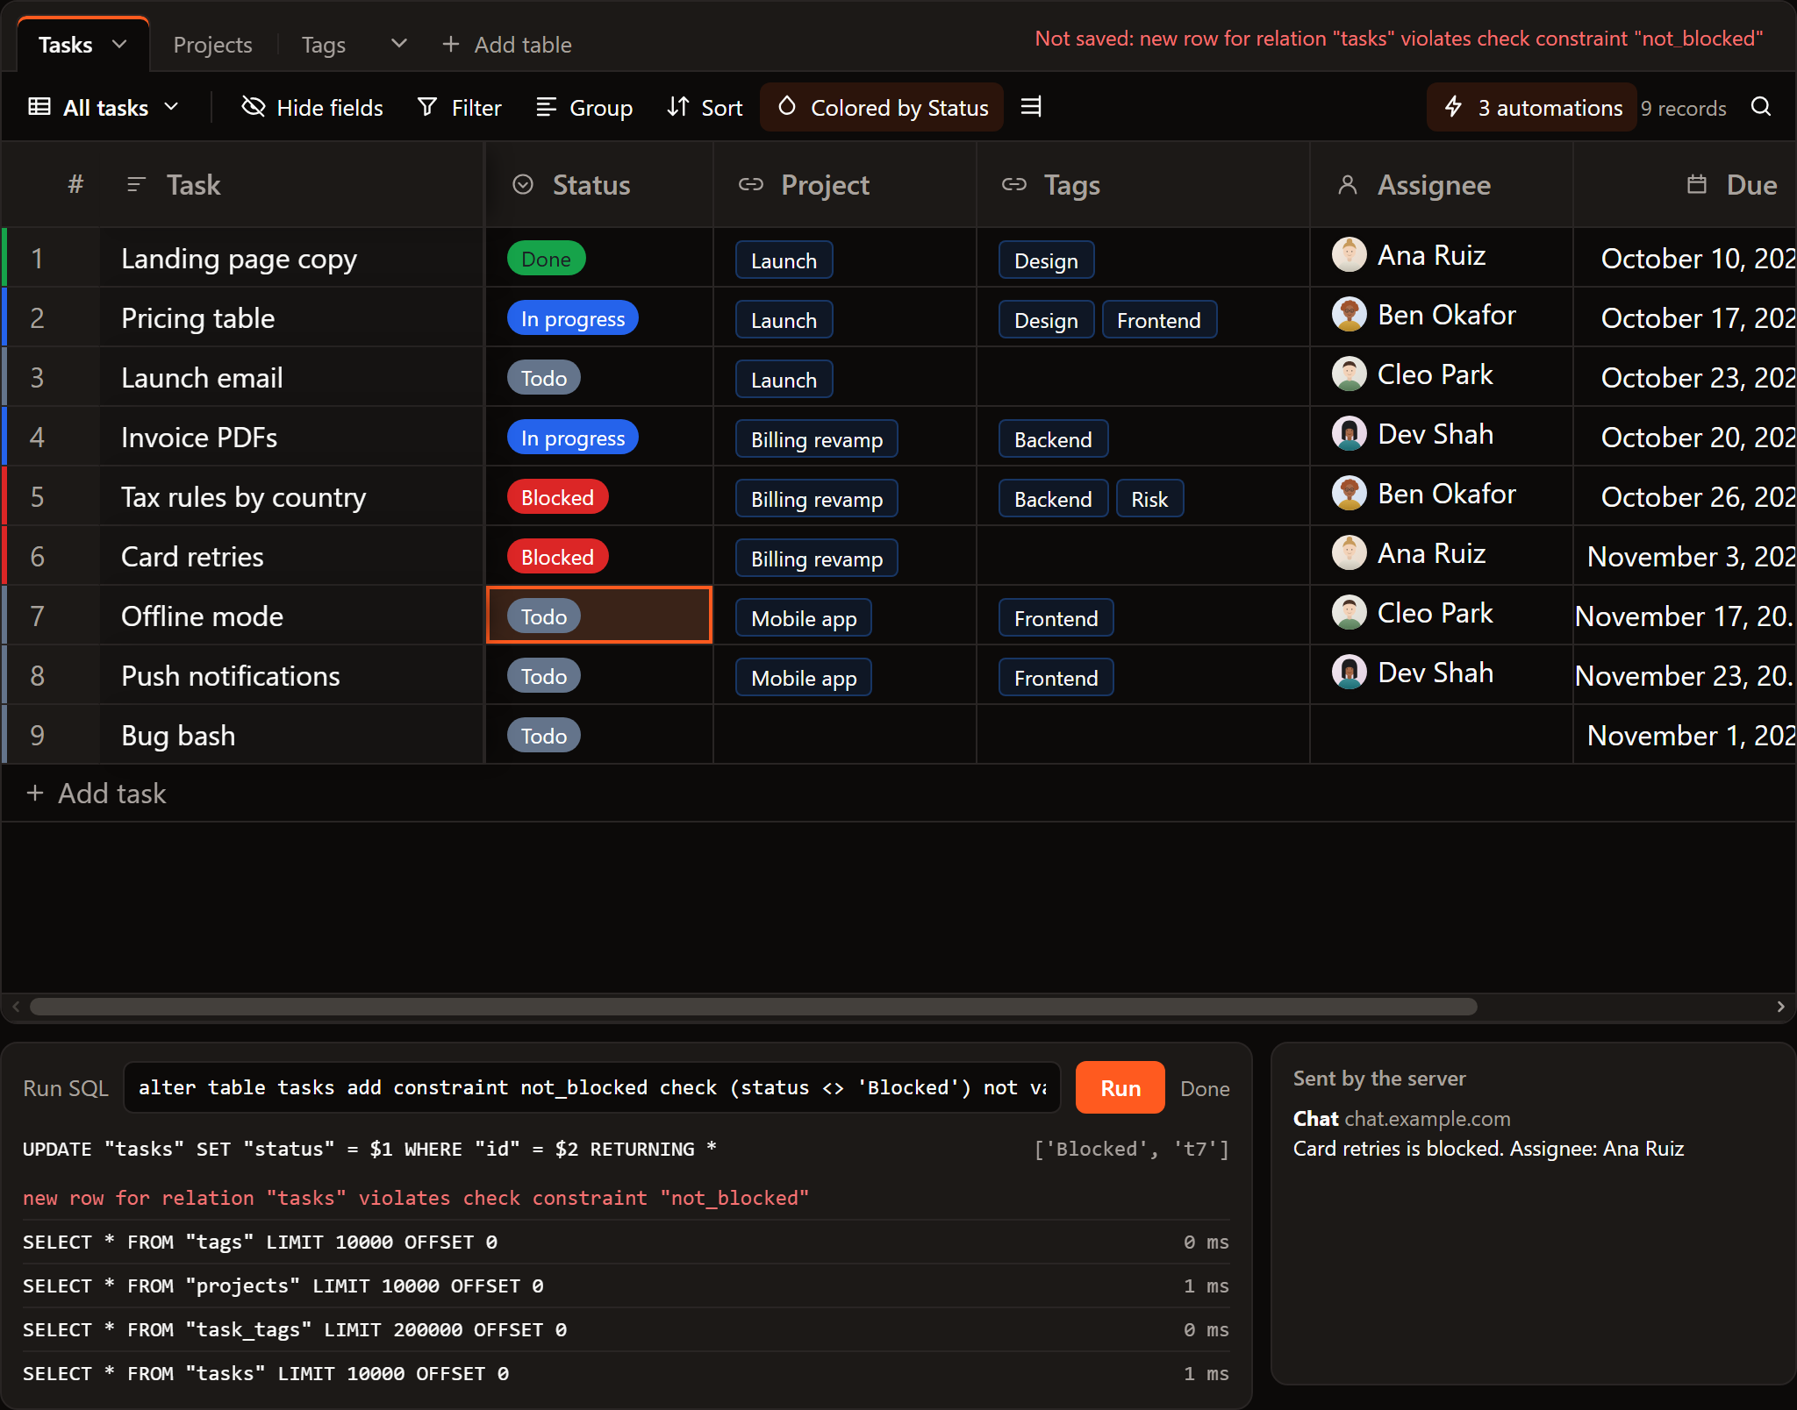Click the Frontend tag on Pricing table

1158,320
